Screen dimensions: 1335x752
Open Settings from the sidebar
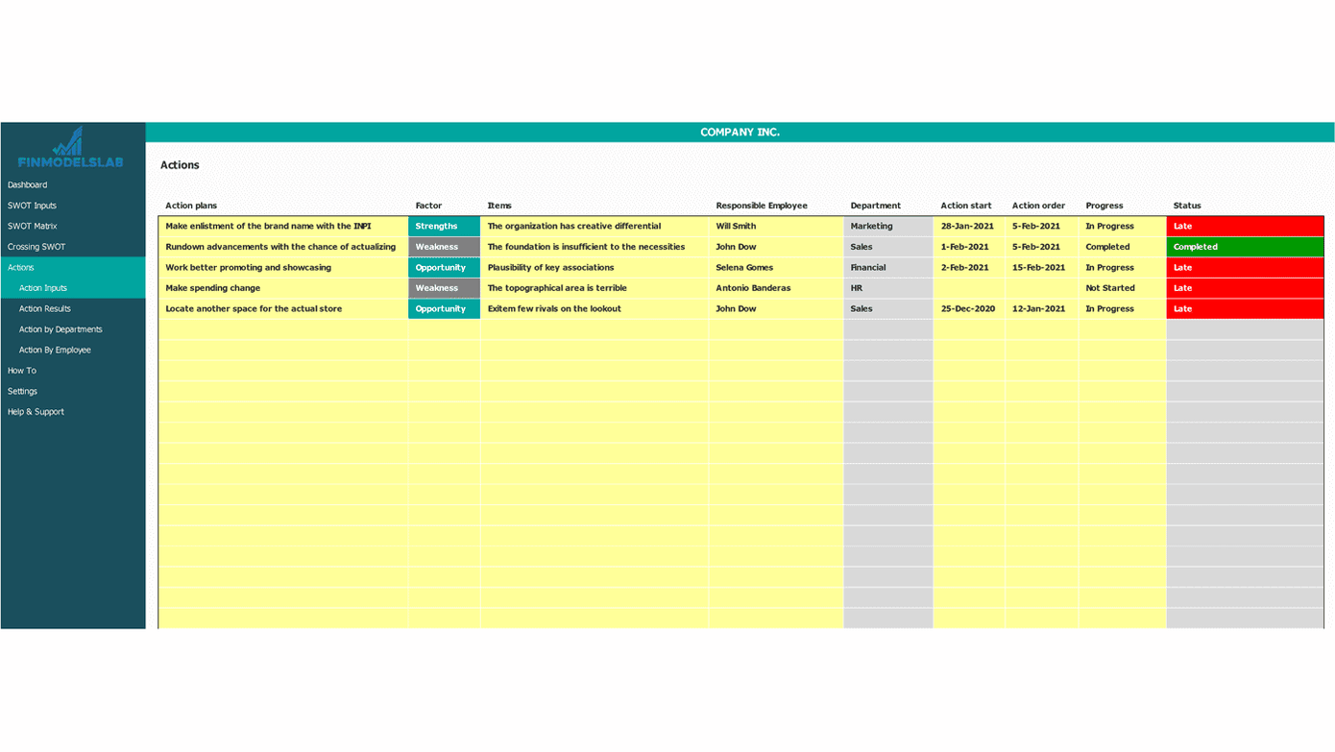23,392
